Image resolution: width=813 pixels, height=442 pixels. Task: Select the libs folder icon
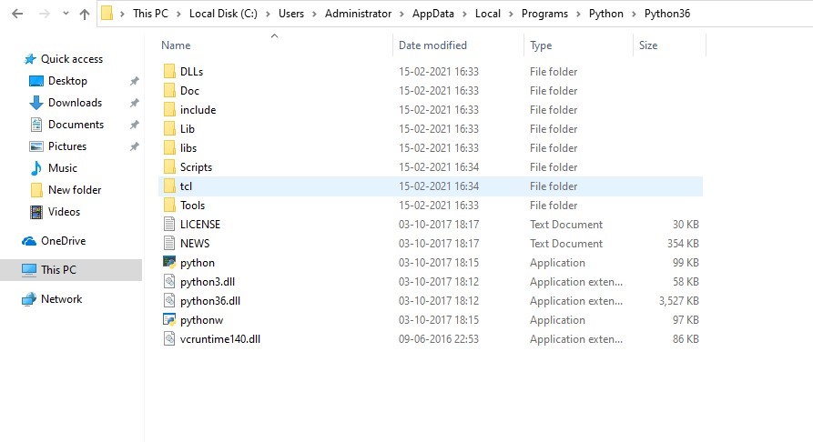pyautogui.click(x=169, y=147)
